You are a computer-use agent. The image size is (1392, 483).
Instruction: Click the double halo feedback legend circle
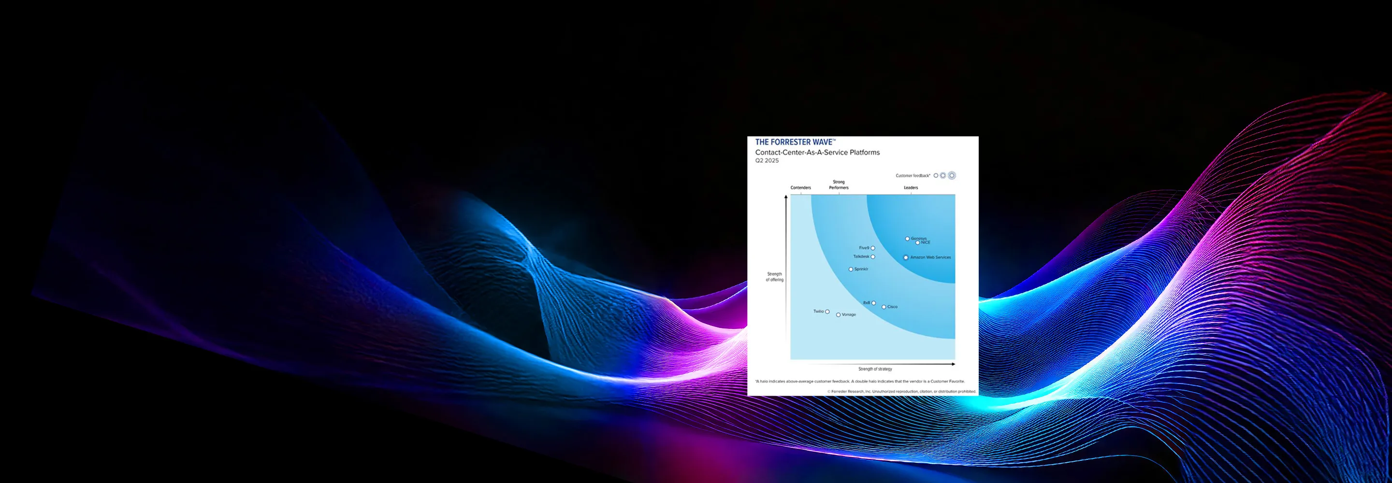pyautogui.click(x=952, y=176)
